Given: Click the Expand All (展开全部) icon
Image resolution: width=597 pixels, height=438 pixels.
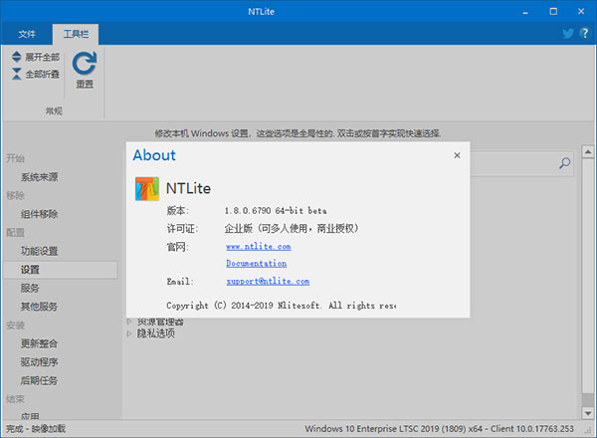Looking at the screenshot, I should (x=17, y=58).
